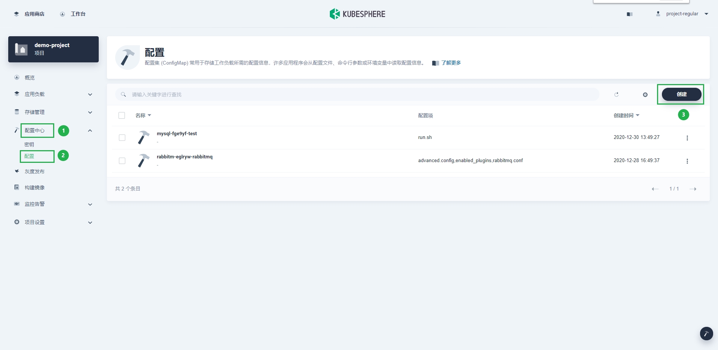
Task: Refresh the ConfigMap list
Action: click(617, 95)
